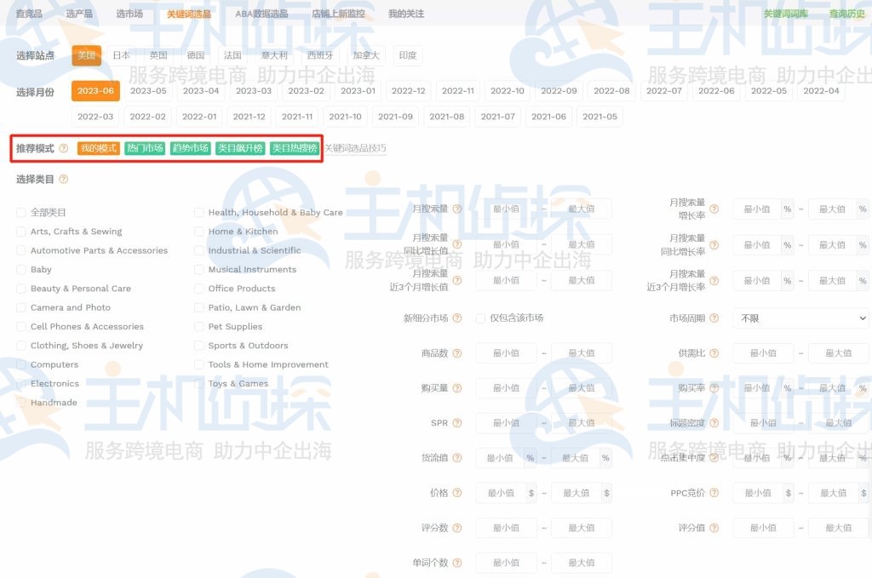Open the 市场周期 dropdown showing 不限

tap(800, 318)
